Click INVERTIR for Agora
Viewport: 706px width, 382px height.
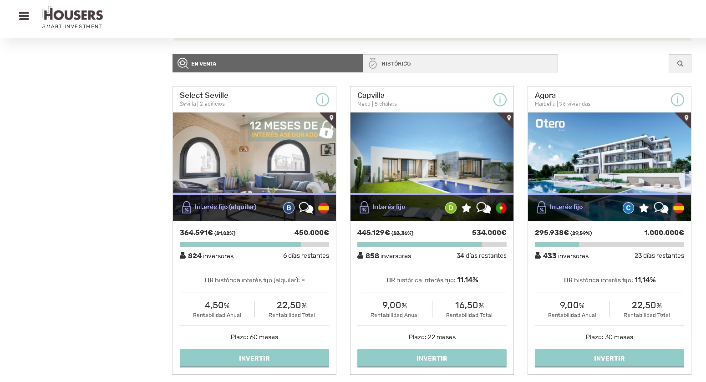(x=609, y=358)
